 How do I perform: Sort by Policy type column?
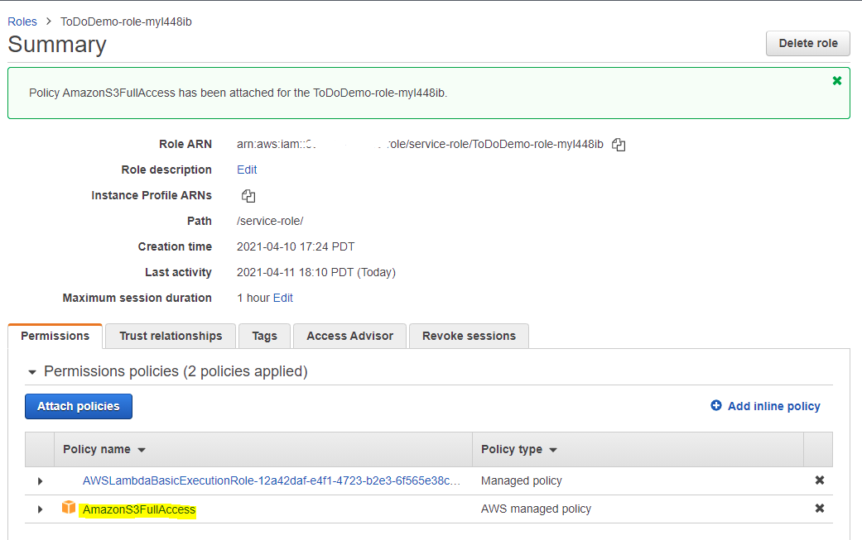[519, 450]
